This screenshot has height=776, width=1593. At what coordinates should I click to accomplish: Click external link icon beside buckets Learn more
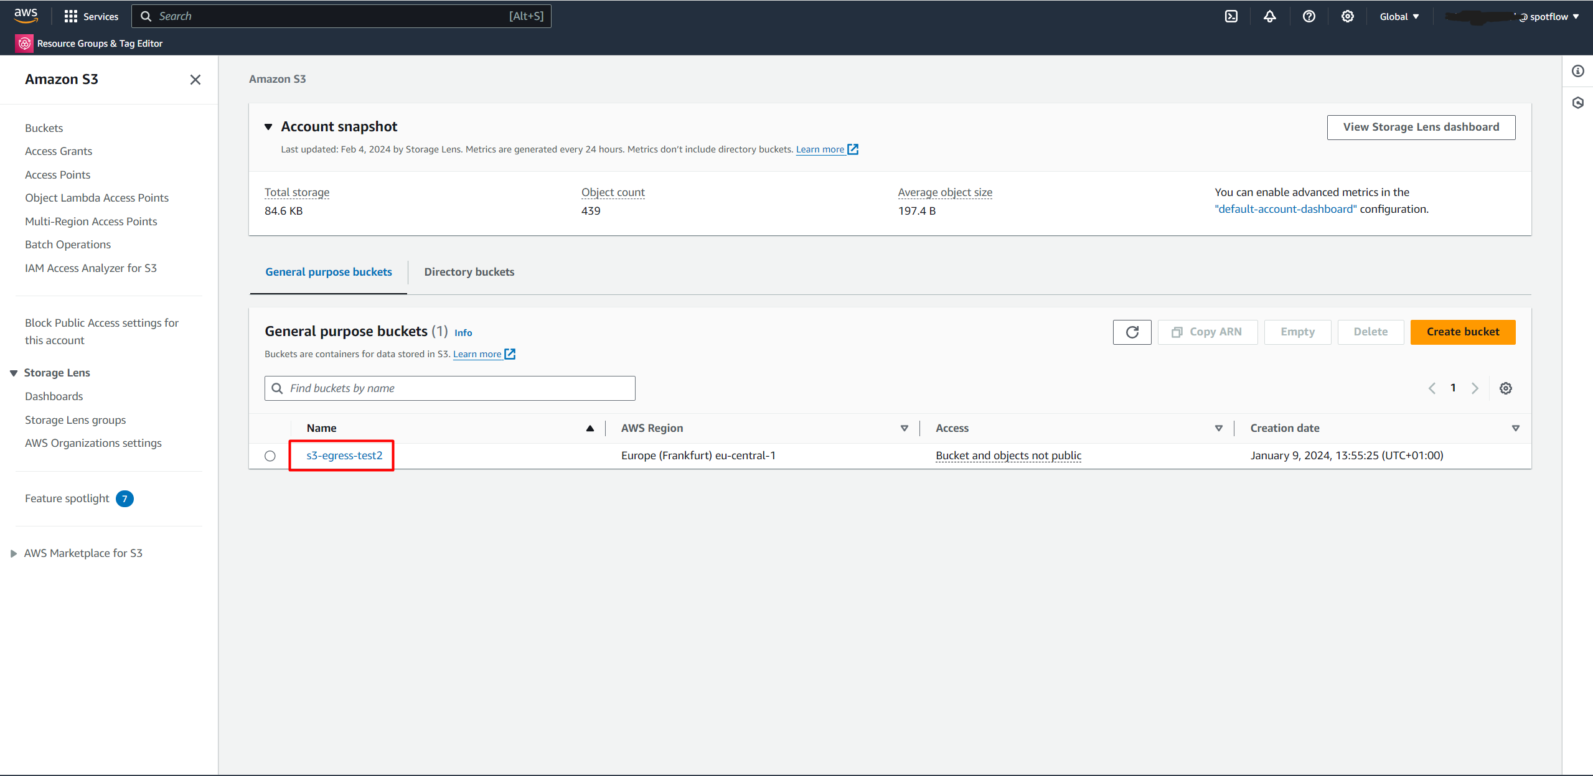click(x=510, y=354)
